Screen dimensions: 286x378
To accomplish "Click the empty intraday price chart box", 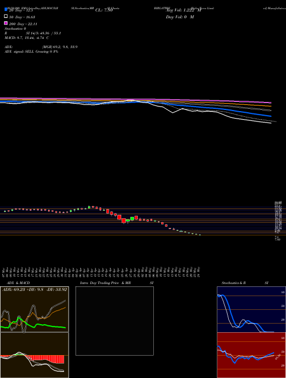I will (x=114, y=321).
